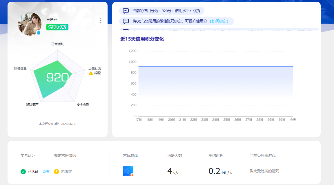The height and width of the screenshot is (185, 334).
Task: Click the yellow exclamation icon beside 未绑定
Action: coord(57,172)
